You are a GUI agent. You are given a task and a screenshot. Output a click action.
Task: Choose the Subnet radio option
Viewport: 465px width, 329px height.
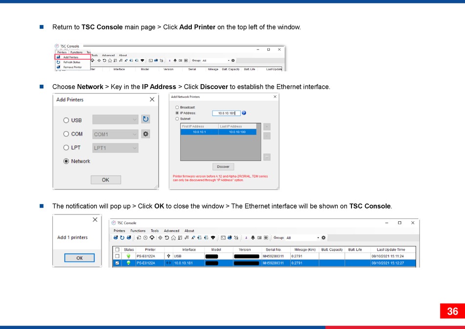click(x=177, y=118)
